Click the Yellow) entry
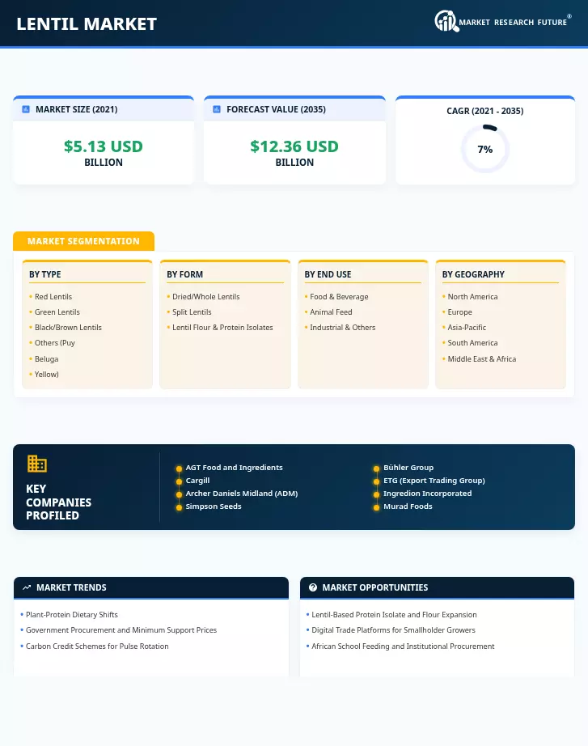 click(47, 375)
